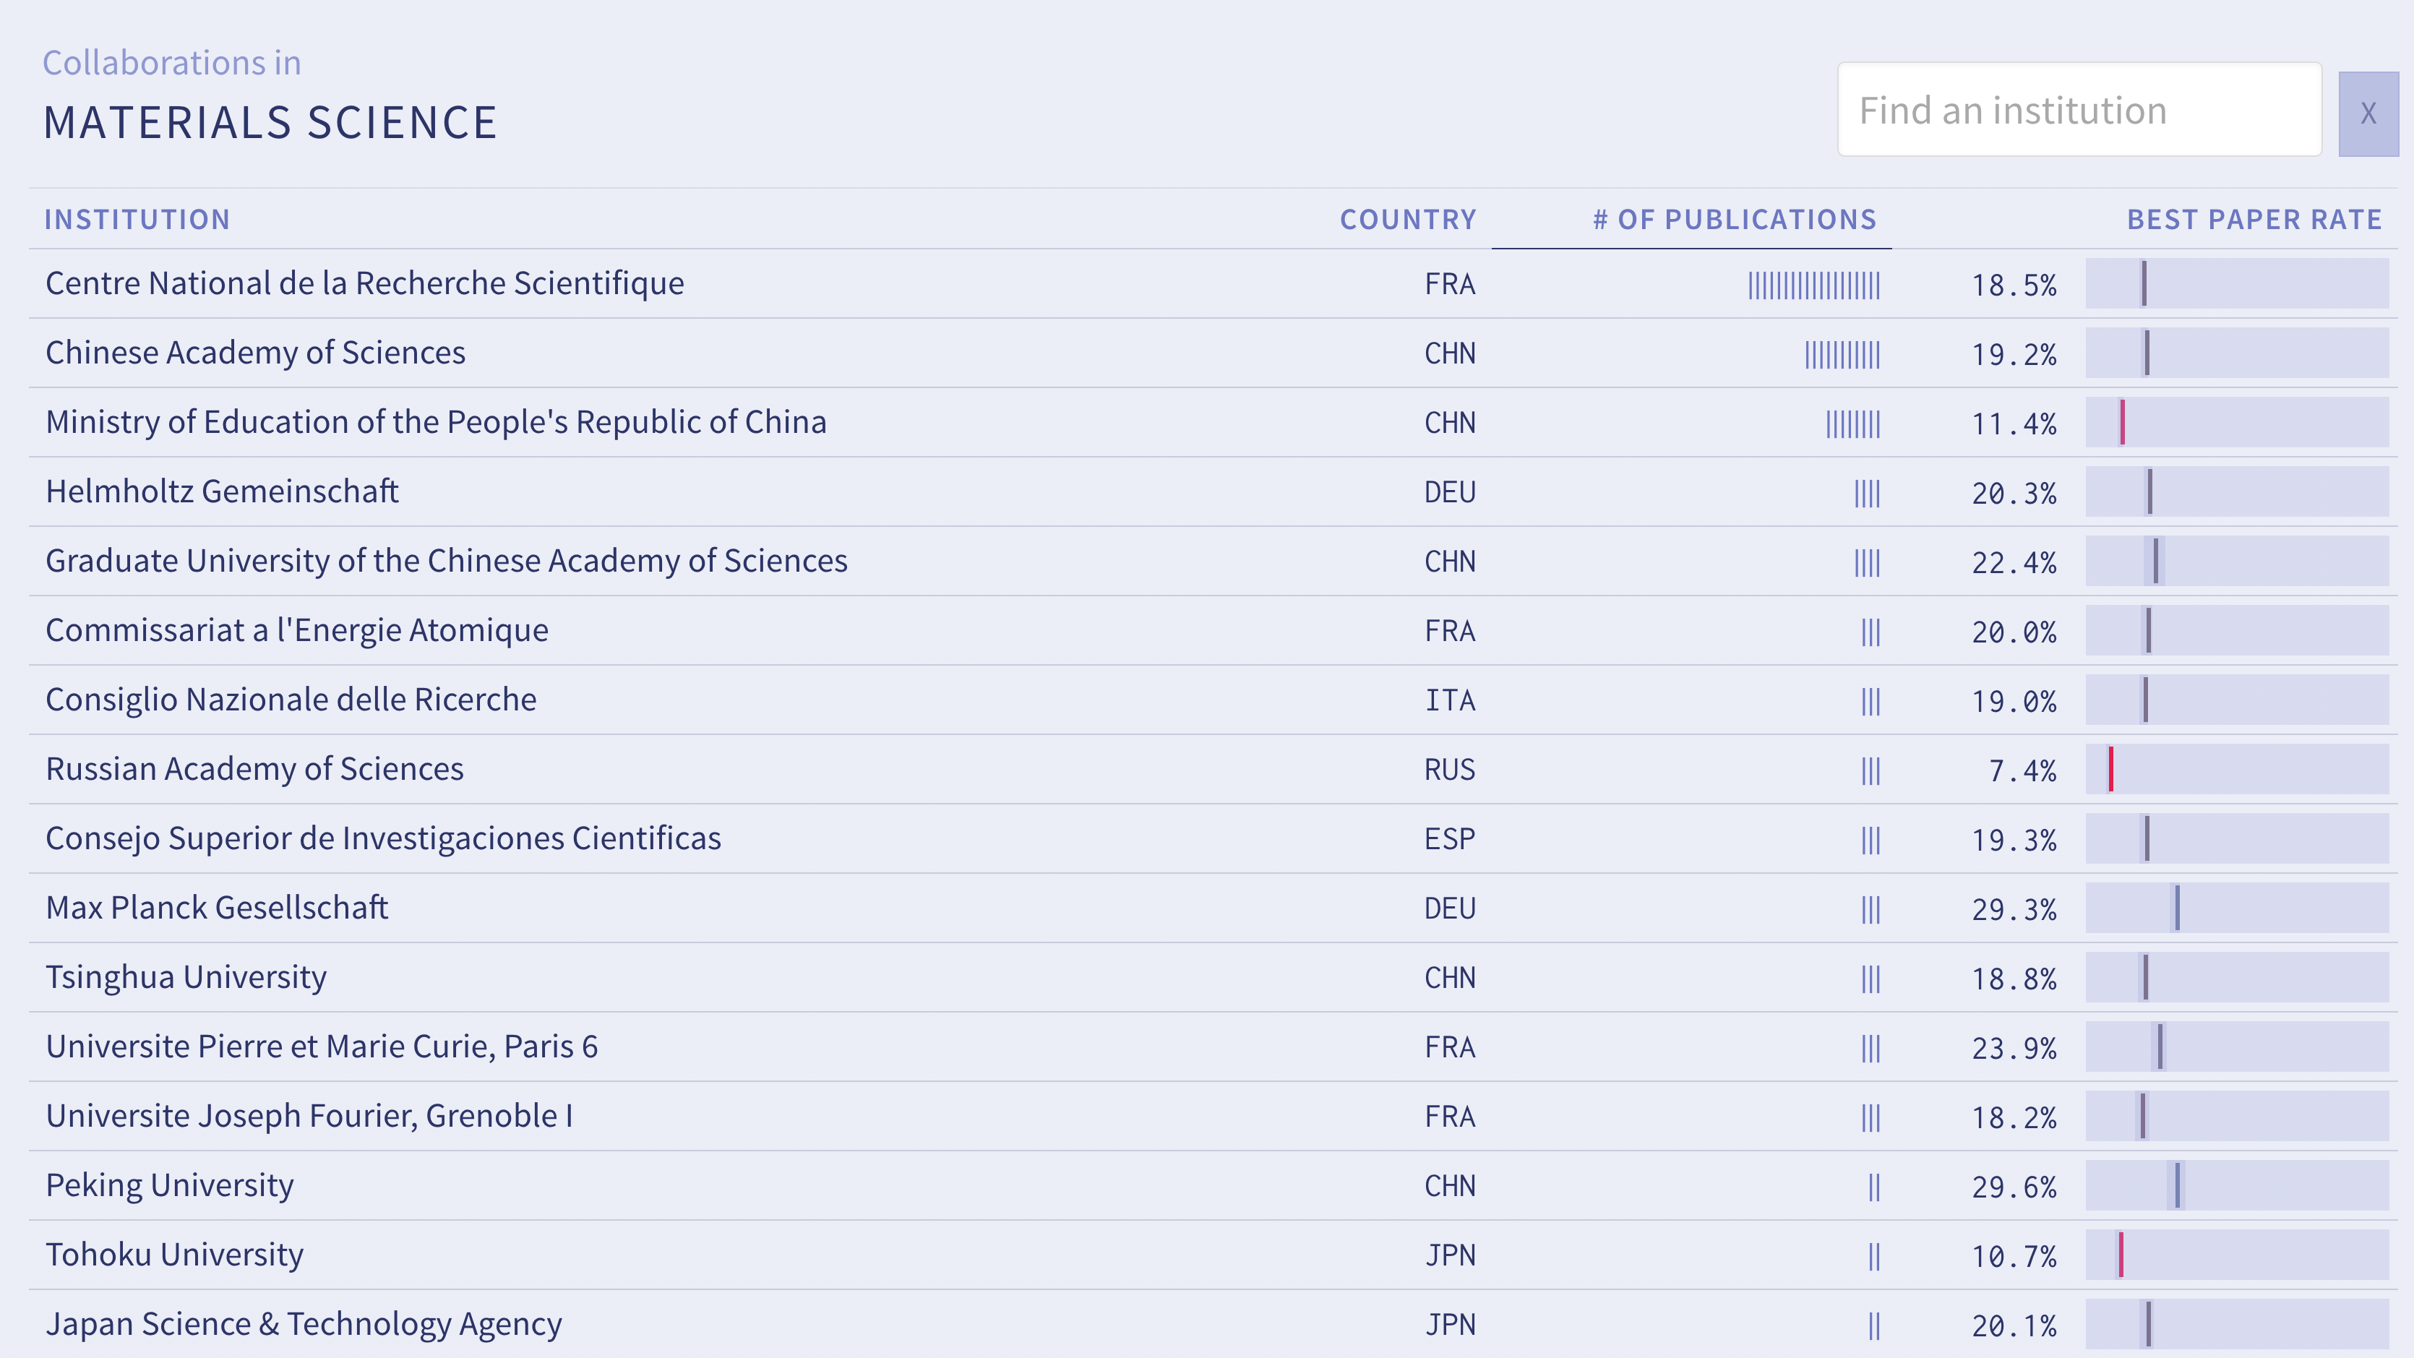Click the Find an institution search field
The height and width of the screenshot is (1358, 2414).
coord(2079,111)
